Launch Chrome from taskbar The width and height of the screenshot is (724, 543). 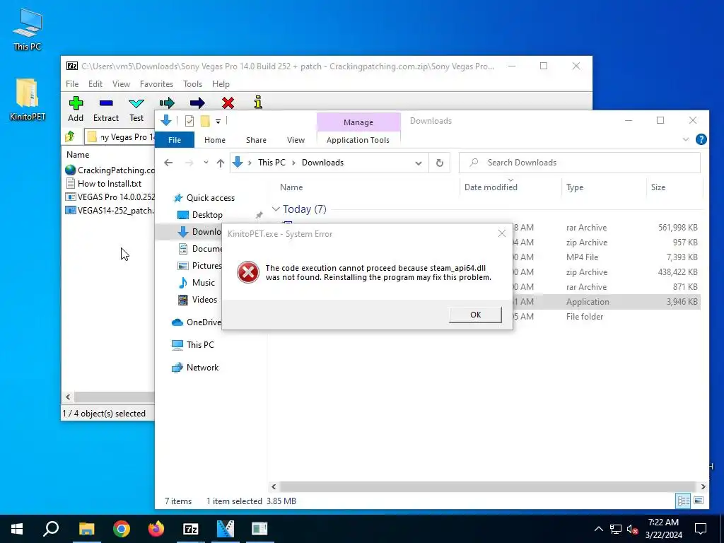pos(122,529)
